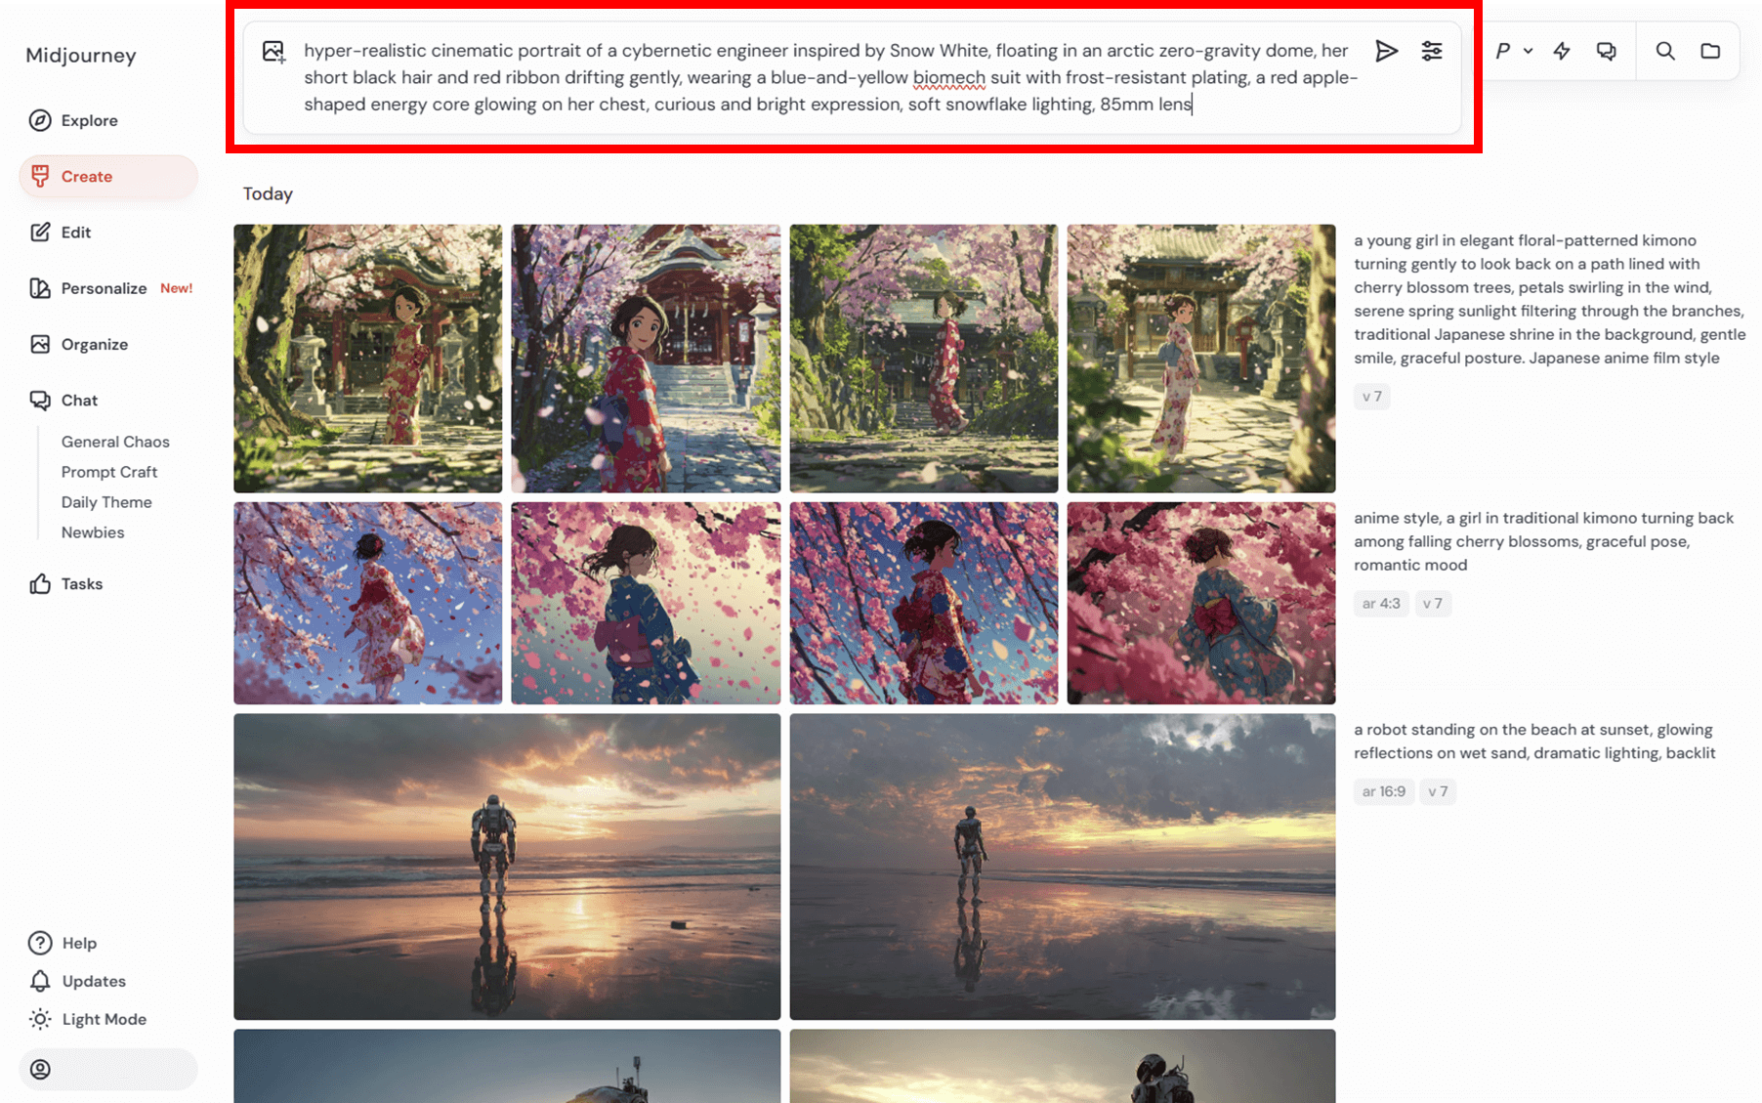Open third shrine kimono image thumbnail
The width and height of the screenshot is (1762, 1103).
point(924,359)
